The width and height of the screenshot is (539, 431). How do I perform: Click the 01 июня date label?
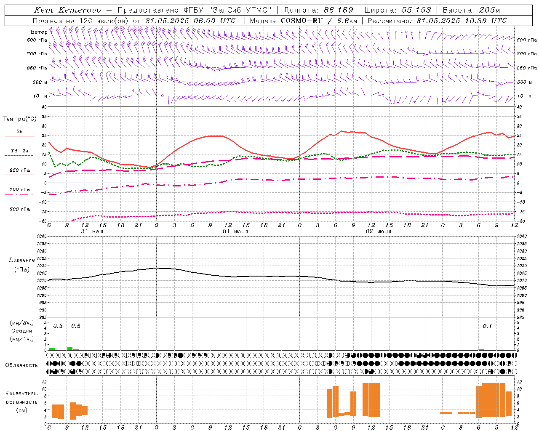coord(235,231)
